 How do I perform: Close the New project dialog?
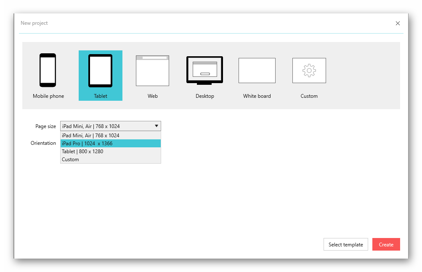pyautogui.click(x=398, y=24)
